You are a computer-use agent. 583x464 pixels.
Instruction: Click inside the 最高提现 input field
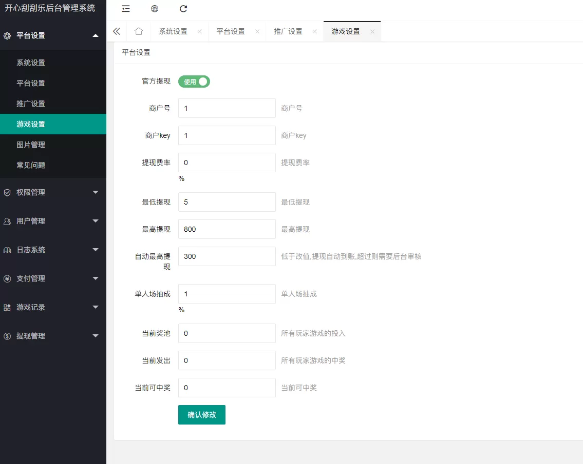click(x=227, y=229)
